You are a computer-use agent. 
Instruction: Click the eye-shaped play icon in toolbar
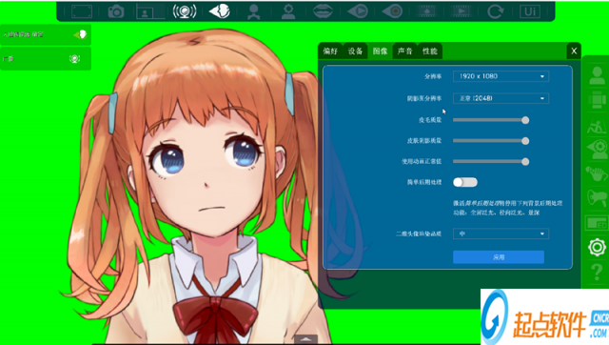358,11
